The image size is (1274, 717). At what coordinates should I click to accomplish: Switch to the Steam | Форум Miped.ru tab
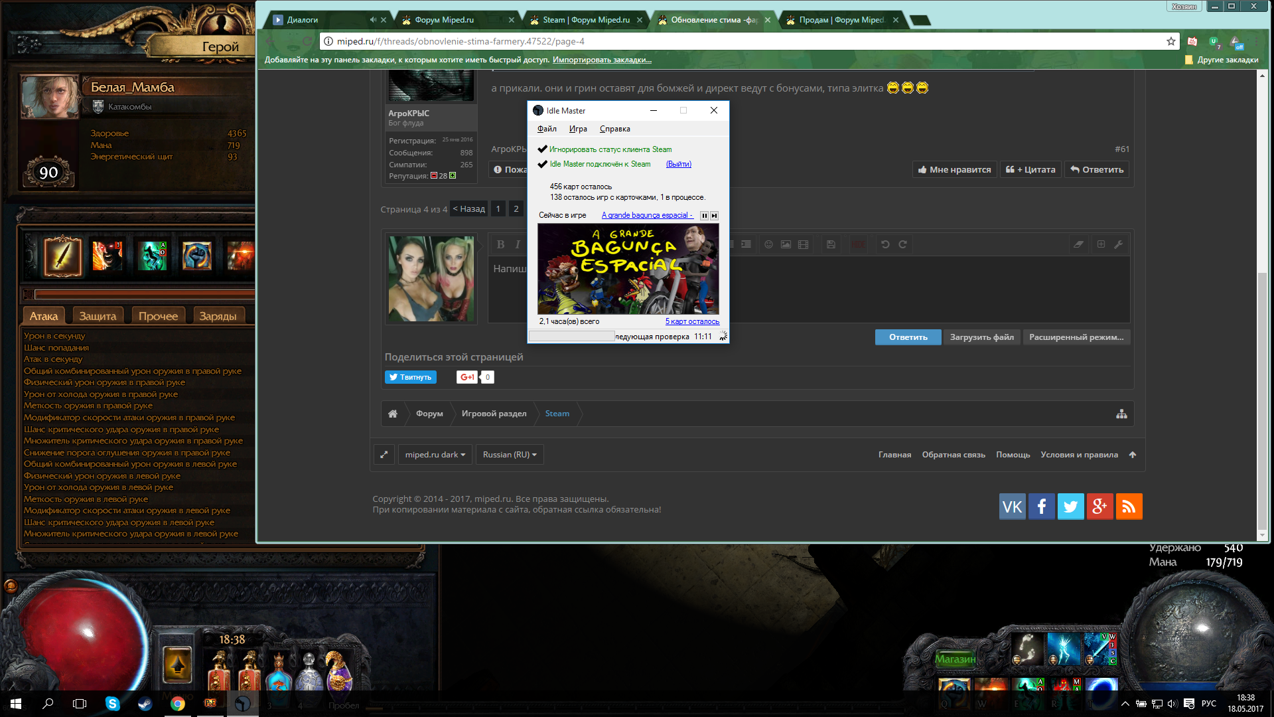pyautogui.click(x=587, y=20)
